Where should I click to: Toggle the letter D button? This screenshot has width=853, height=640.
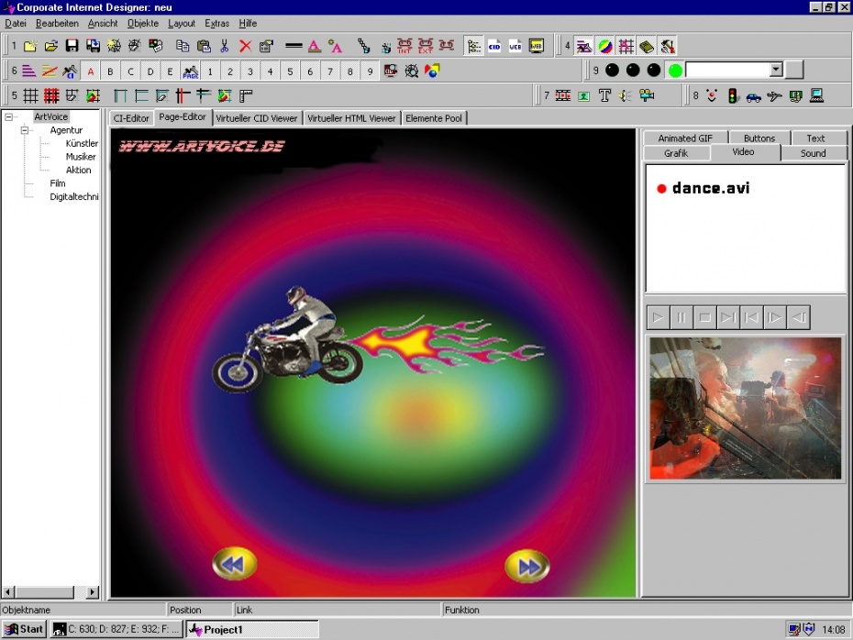click(x=150, y=72)
